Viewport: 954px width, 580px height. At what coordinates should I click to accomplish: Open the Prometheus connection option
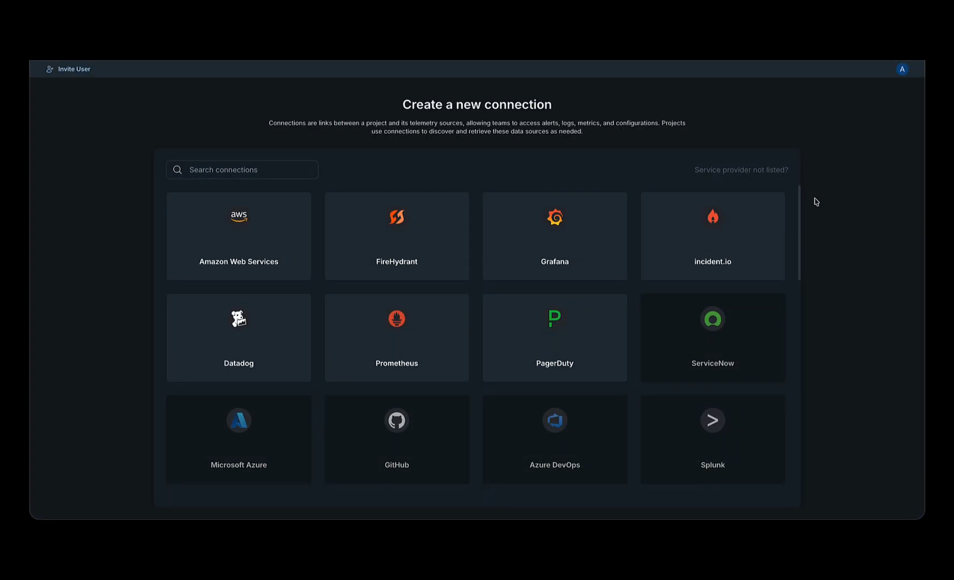coord(396,337)
